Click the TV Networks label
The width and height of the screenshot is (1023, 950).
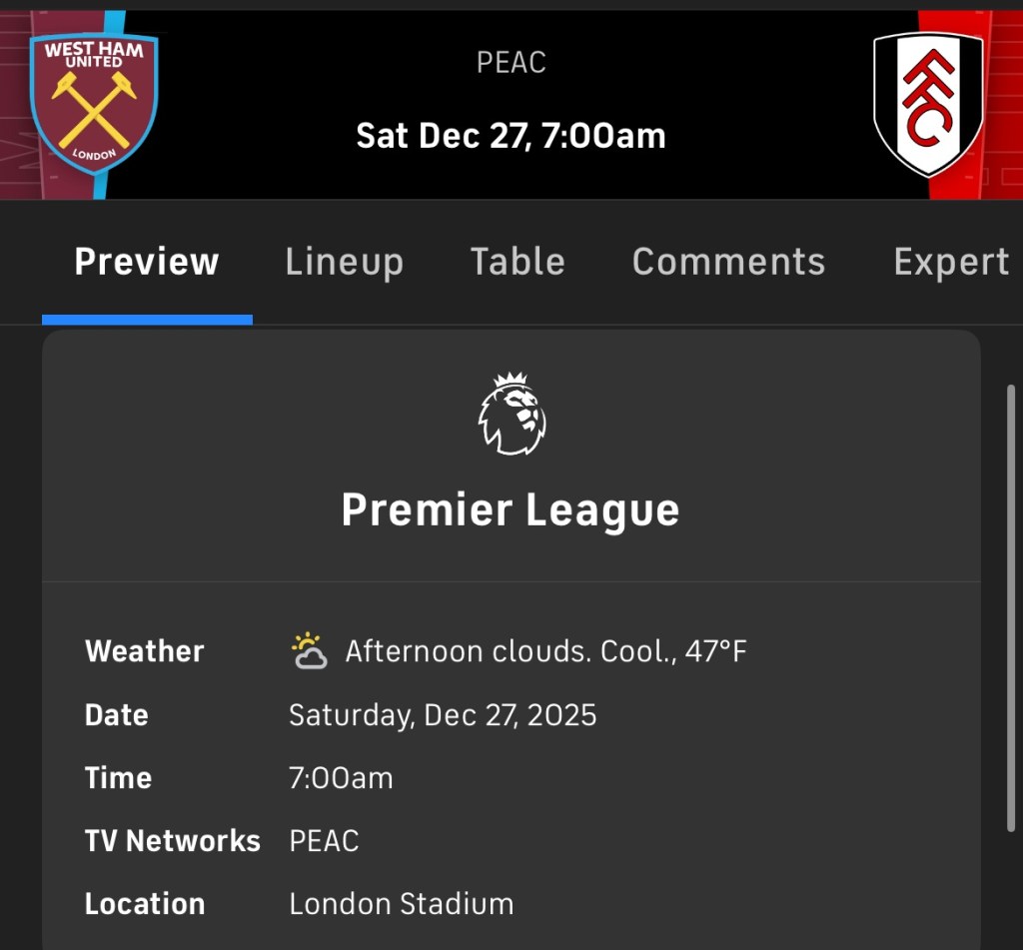(x=172, y=841)
